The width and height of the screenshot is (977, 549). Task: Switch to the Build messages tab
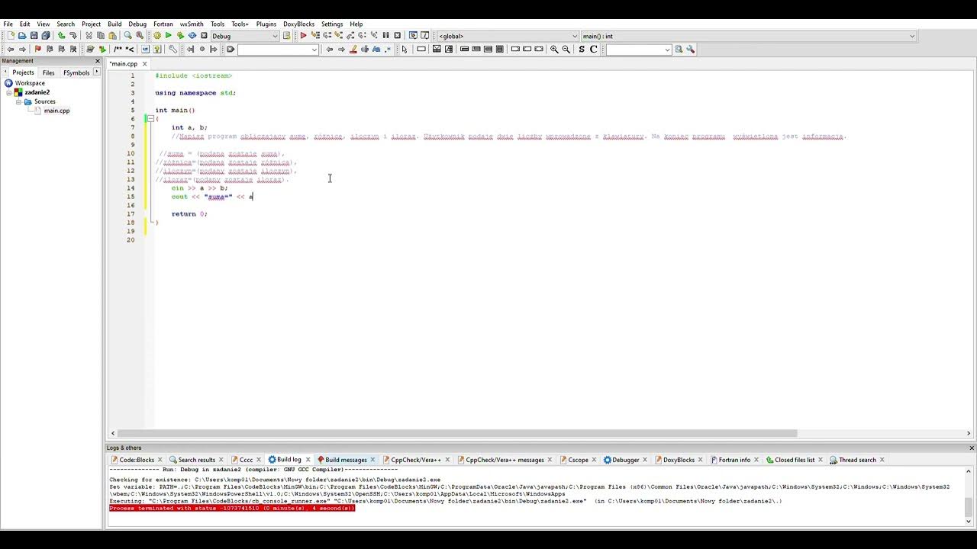pyautogui.click(x=346, y=460)
